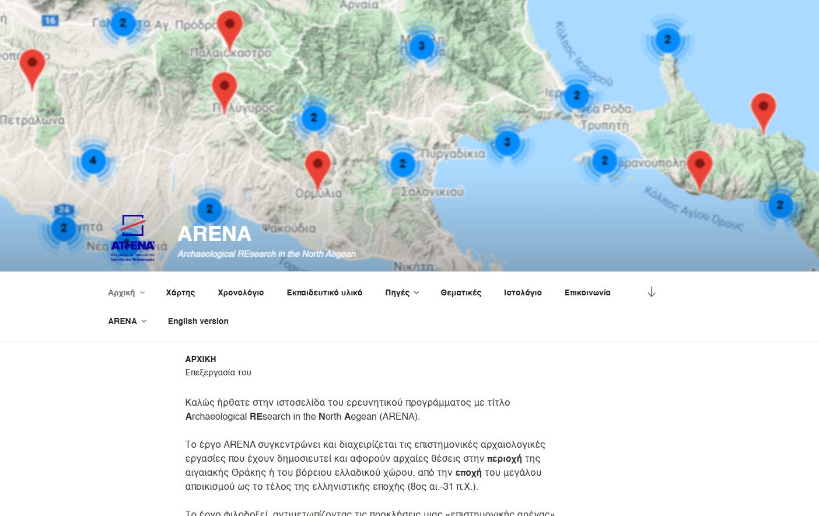Screen dimensions: 819x516
Task: Click the ARENA site title
Action: pyautogui.click(x=214, y=234)
